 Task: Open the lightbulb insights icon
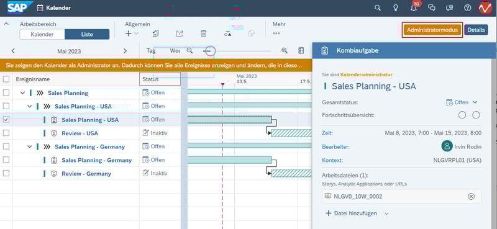pyautogui.click(x=396, y=8)
